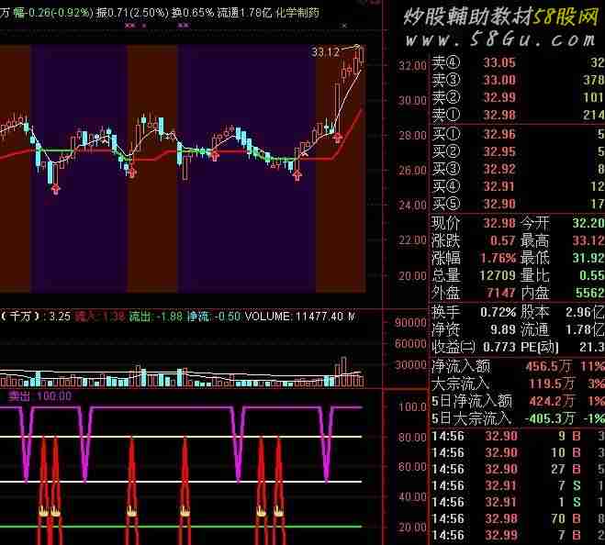Viewport: 605px width, 545px height.
Task: Select the 14:56 tick with 10 B
Action: [518, 452]
